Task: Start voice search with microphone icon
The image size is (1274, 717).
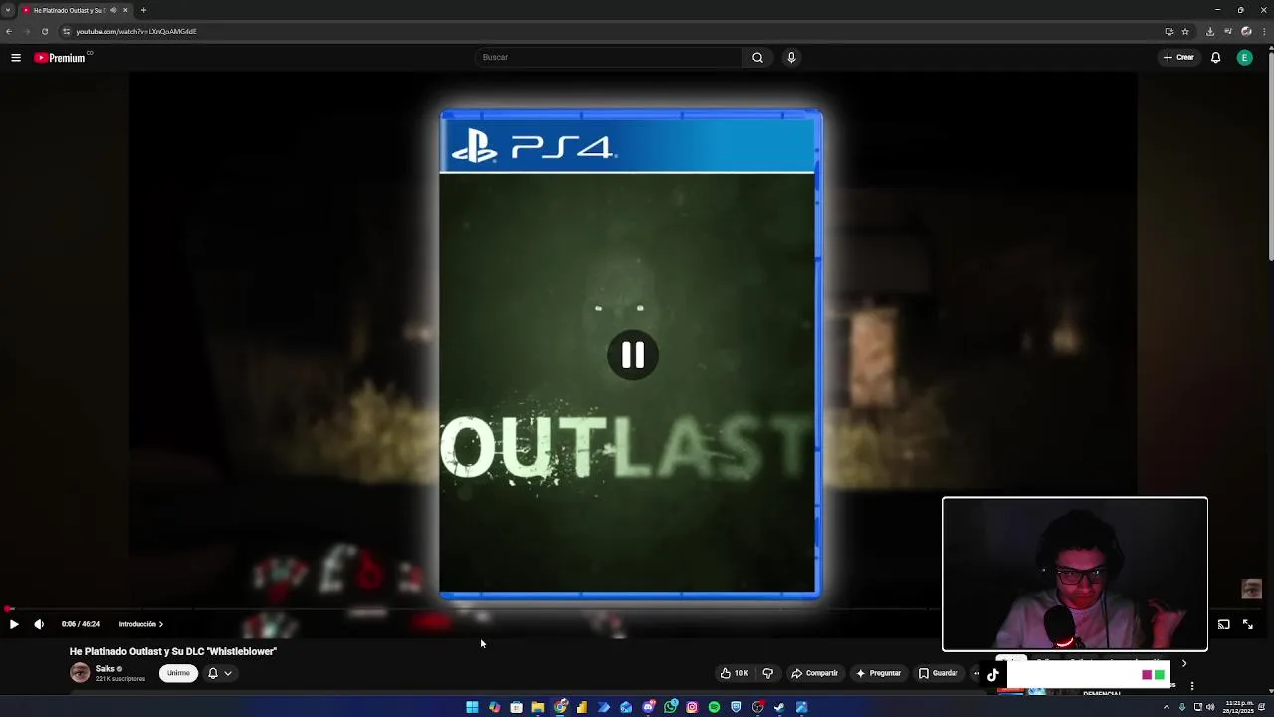Action: [x=791, y=57]
